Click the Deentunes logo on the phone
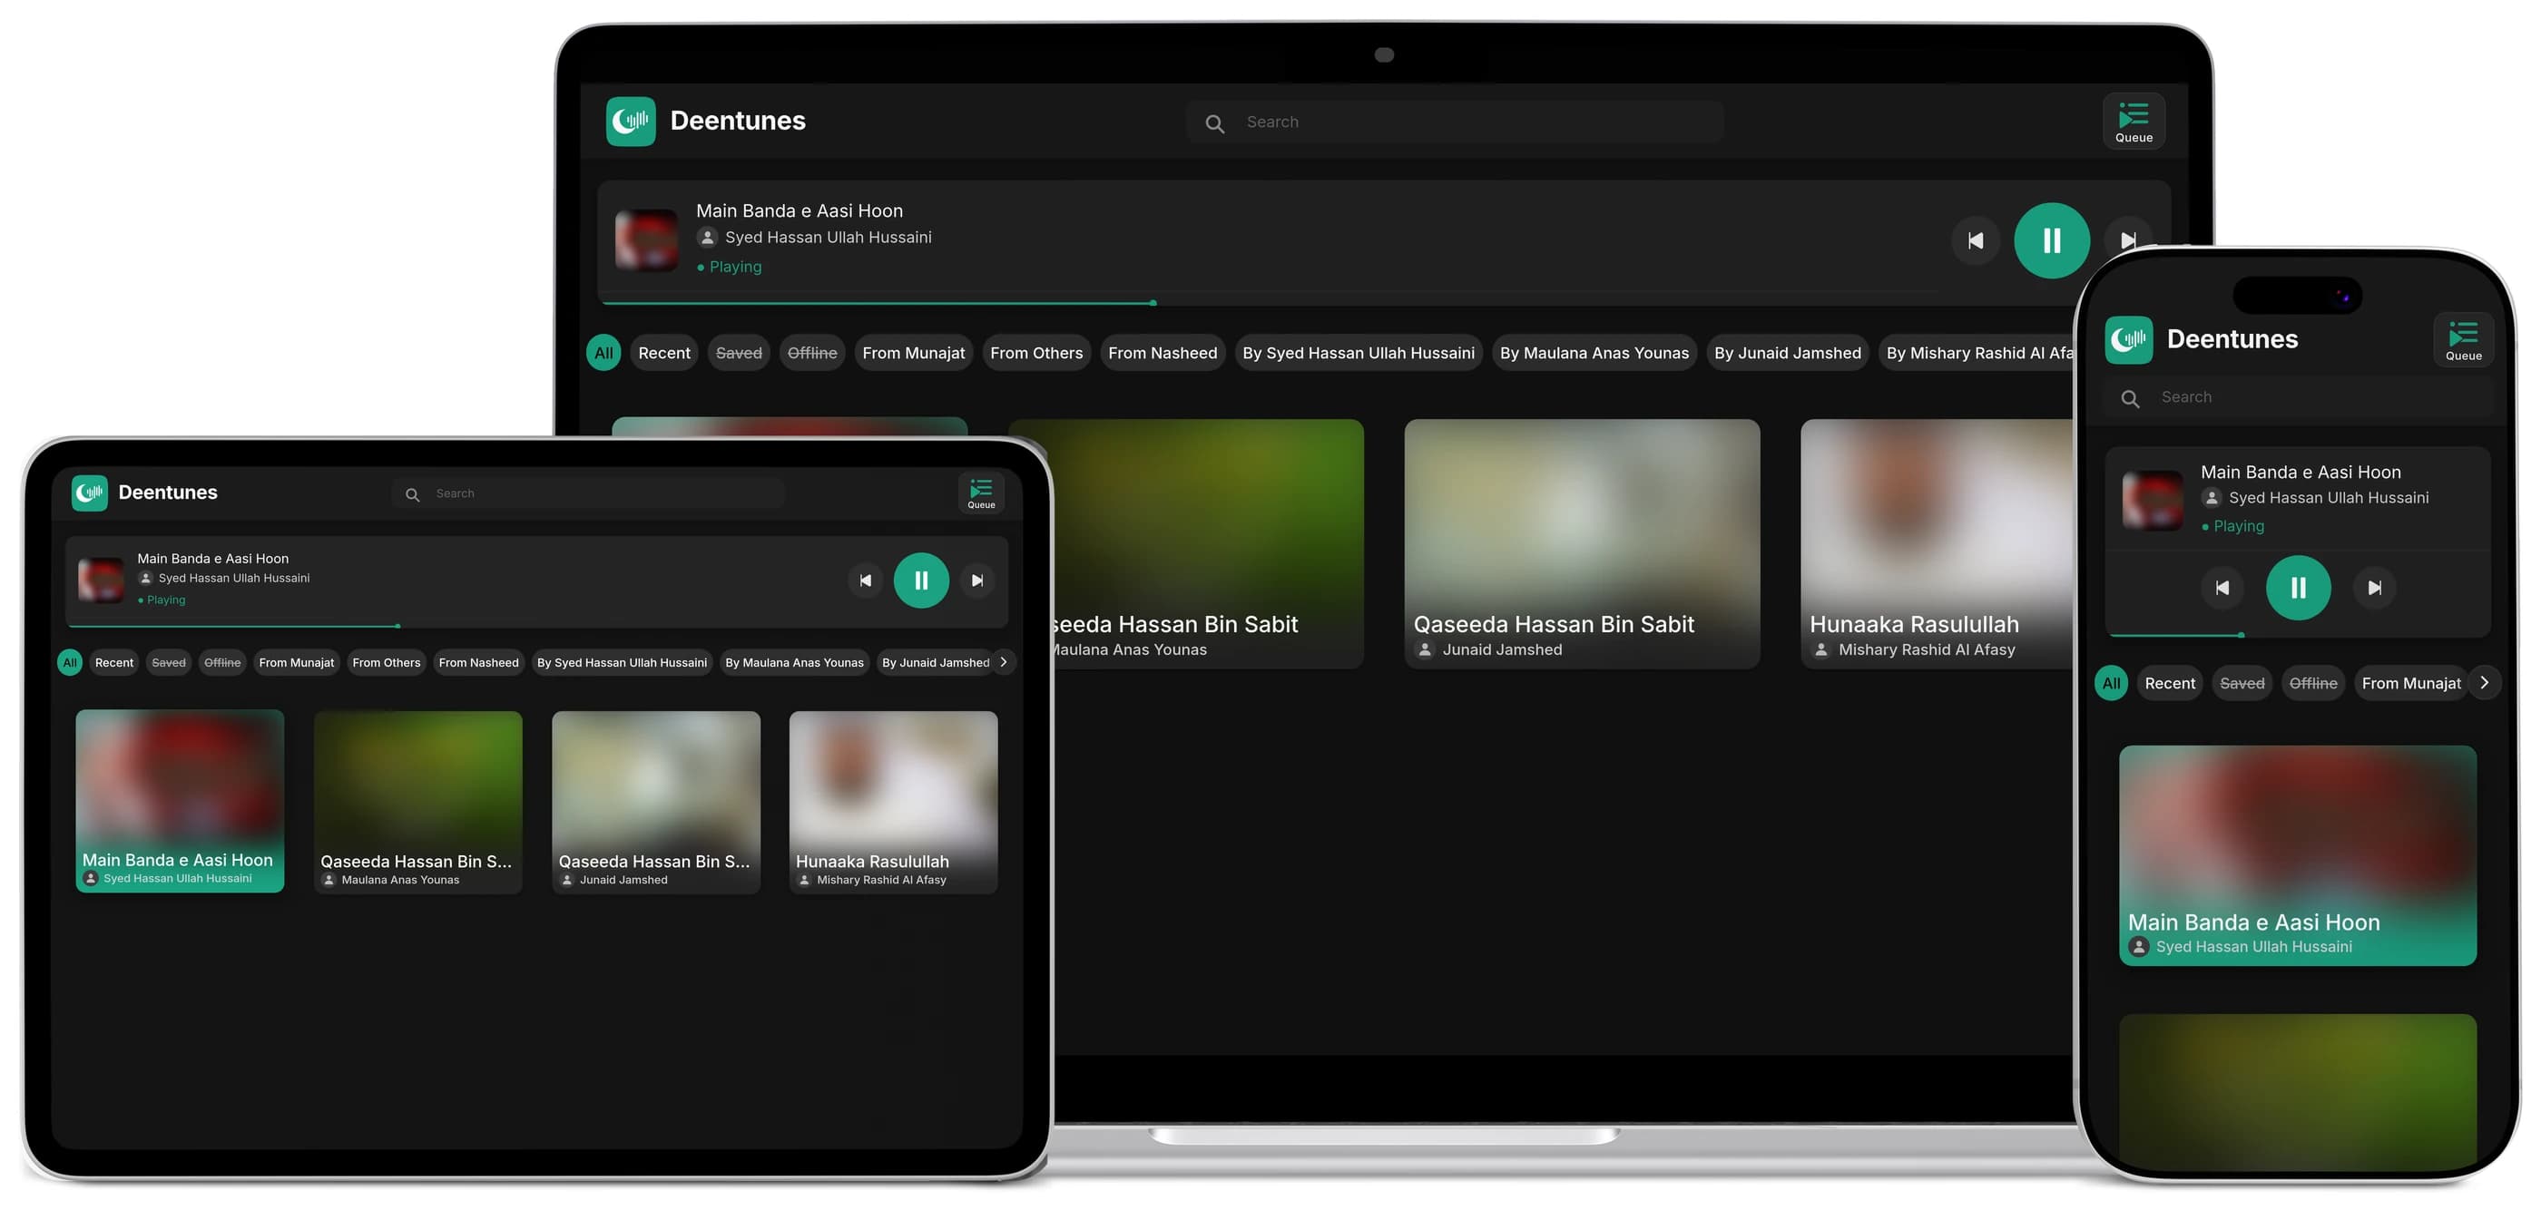 coord(2128,340)
